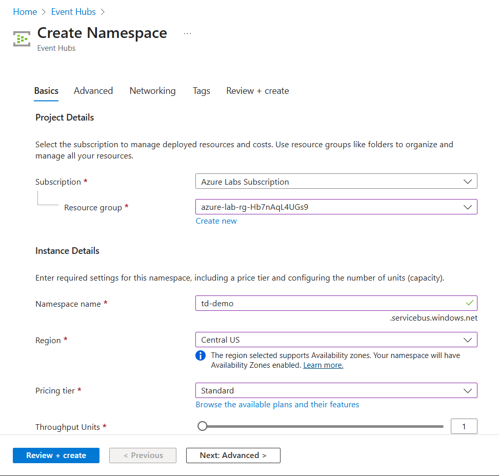Click the Namespace name text field
499x476 pixels.
point(328,303)
